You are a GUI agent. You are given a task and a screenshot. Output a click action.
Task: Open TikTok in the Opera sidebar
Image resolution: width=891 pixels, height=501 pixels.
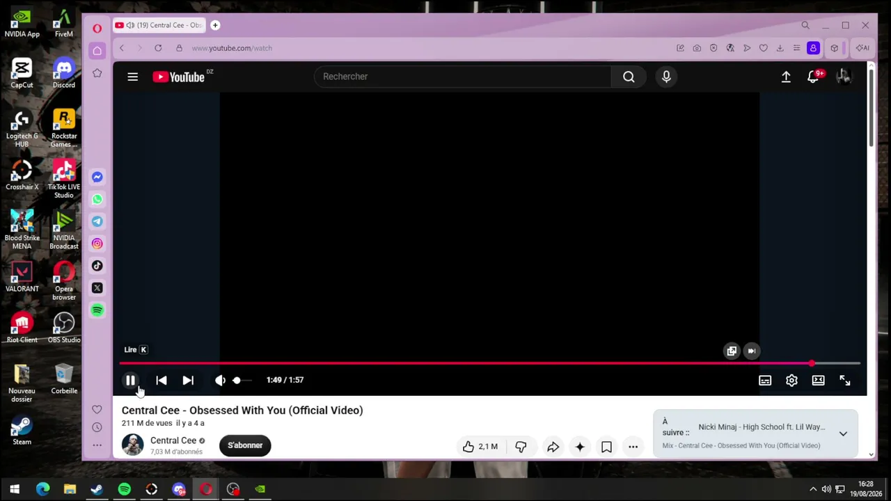coord(97,266)
